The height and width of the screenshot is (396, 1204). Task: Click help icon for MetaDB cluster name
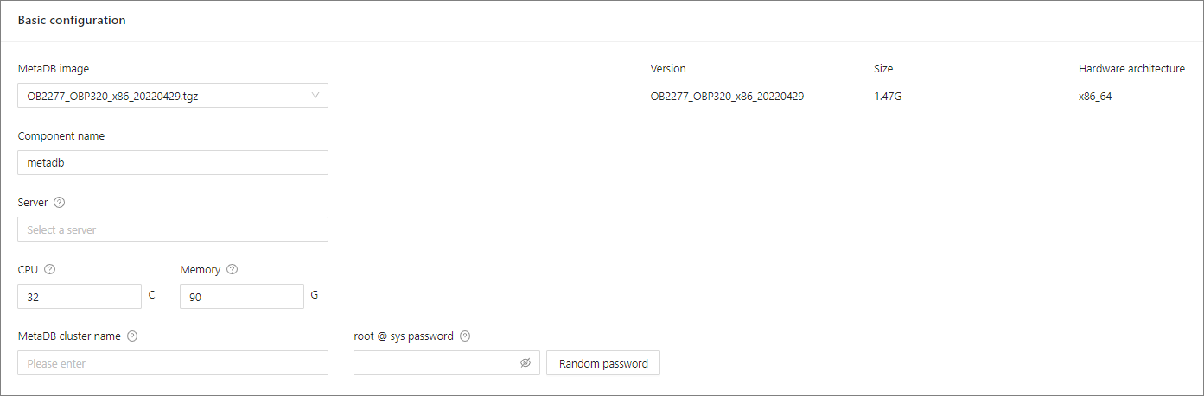click(x=132, y=336)
